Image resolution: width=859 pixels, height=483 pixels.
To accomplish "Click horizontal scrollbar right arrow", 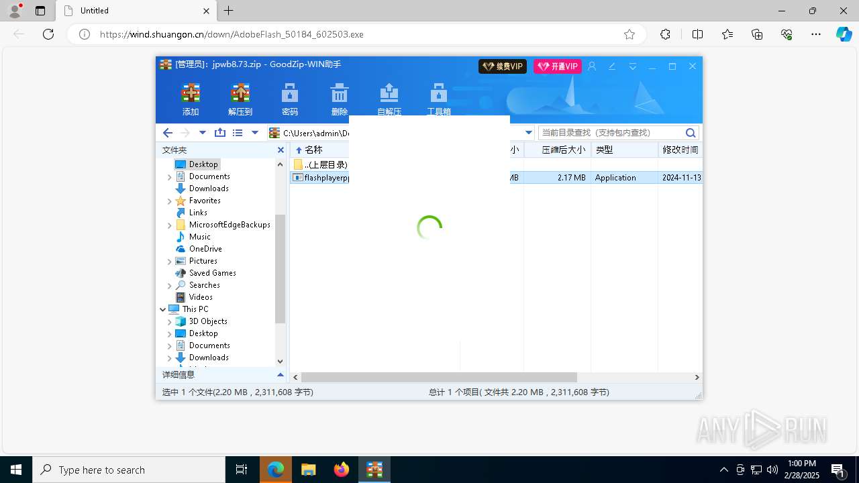I will coord(697,378).
